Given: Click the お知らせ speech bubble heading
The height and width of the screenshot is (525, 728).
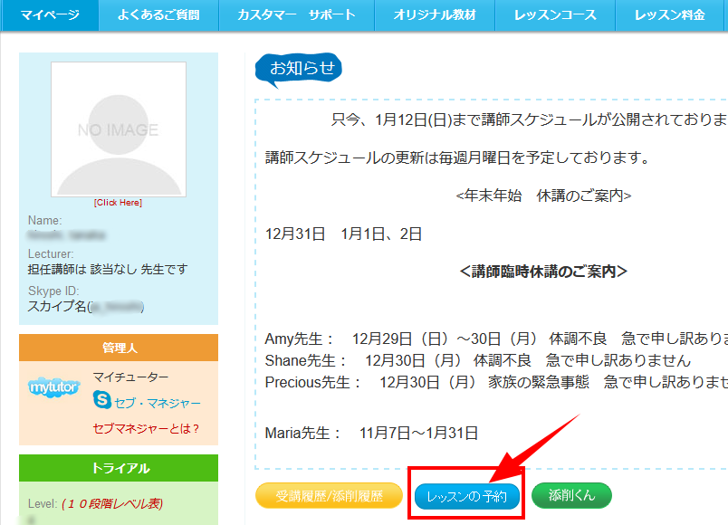Looking at the screenshot, I should 299,69.
